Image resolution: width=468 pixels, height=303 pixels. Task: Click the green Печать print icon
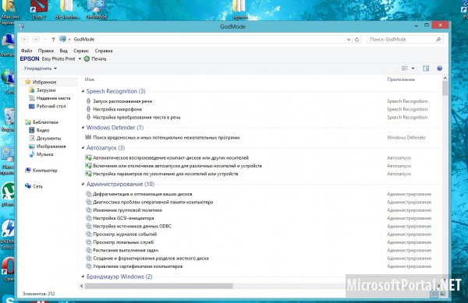coord(87,58)
